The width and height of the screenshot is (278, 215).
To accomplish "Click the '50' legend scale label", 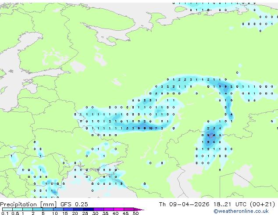I will (135, 213).
